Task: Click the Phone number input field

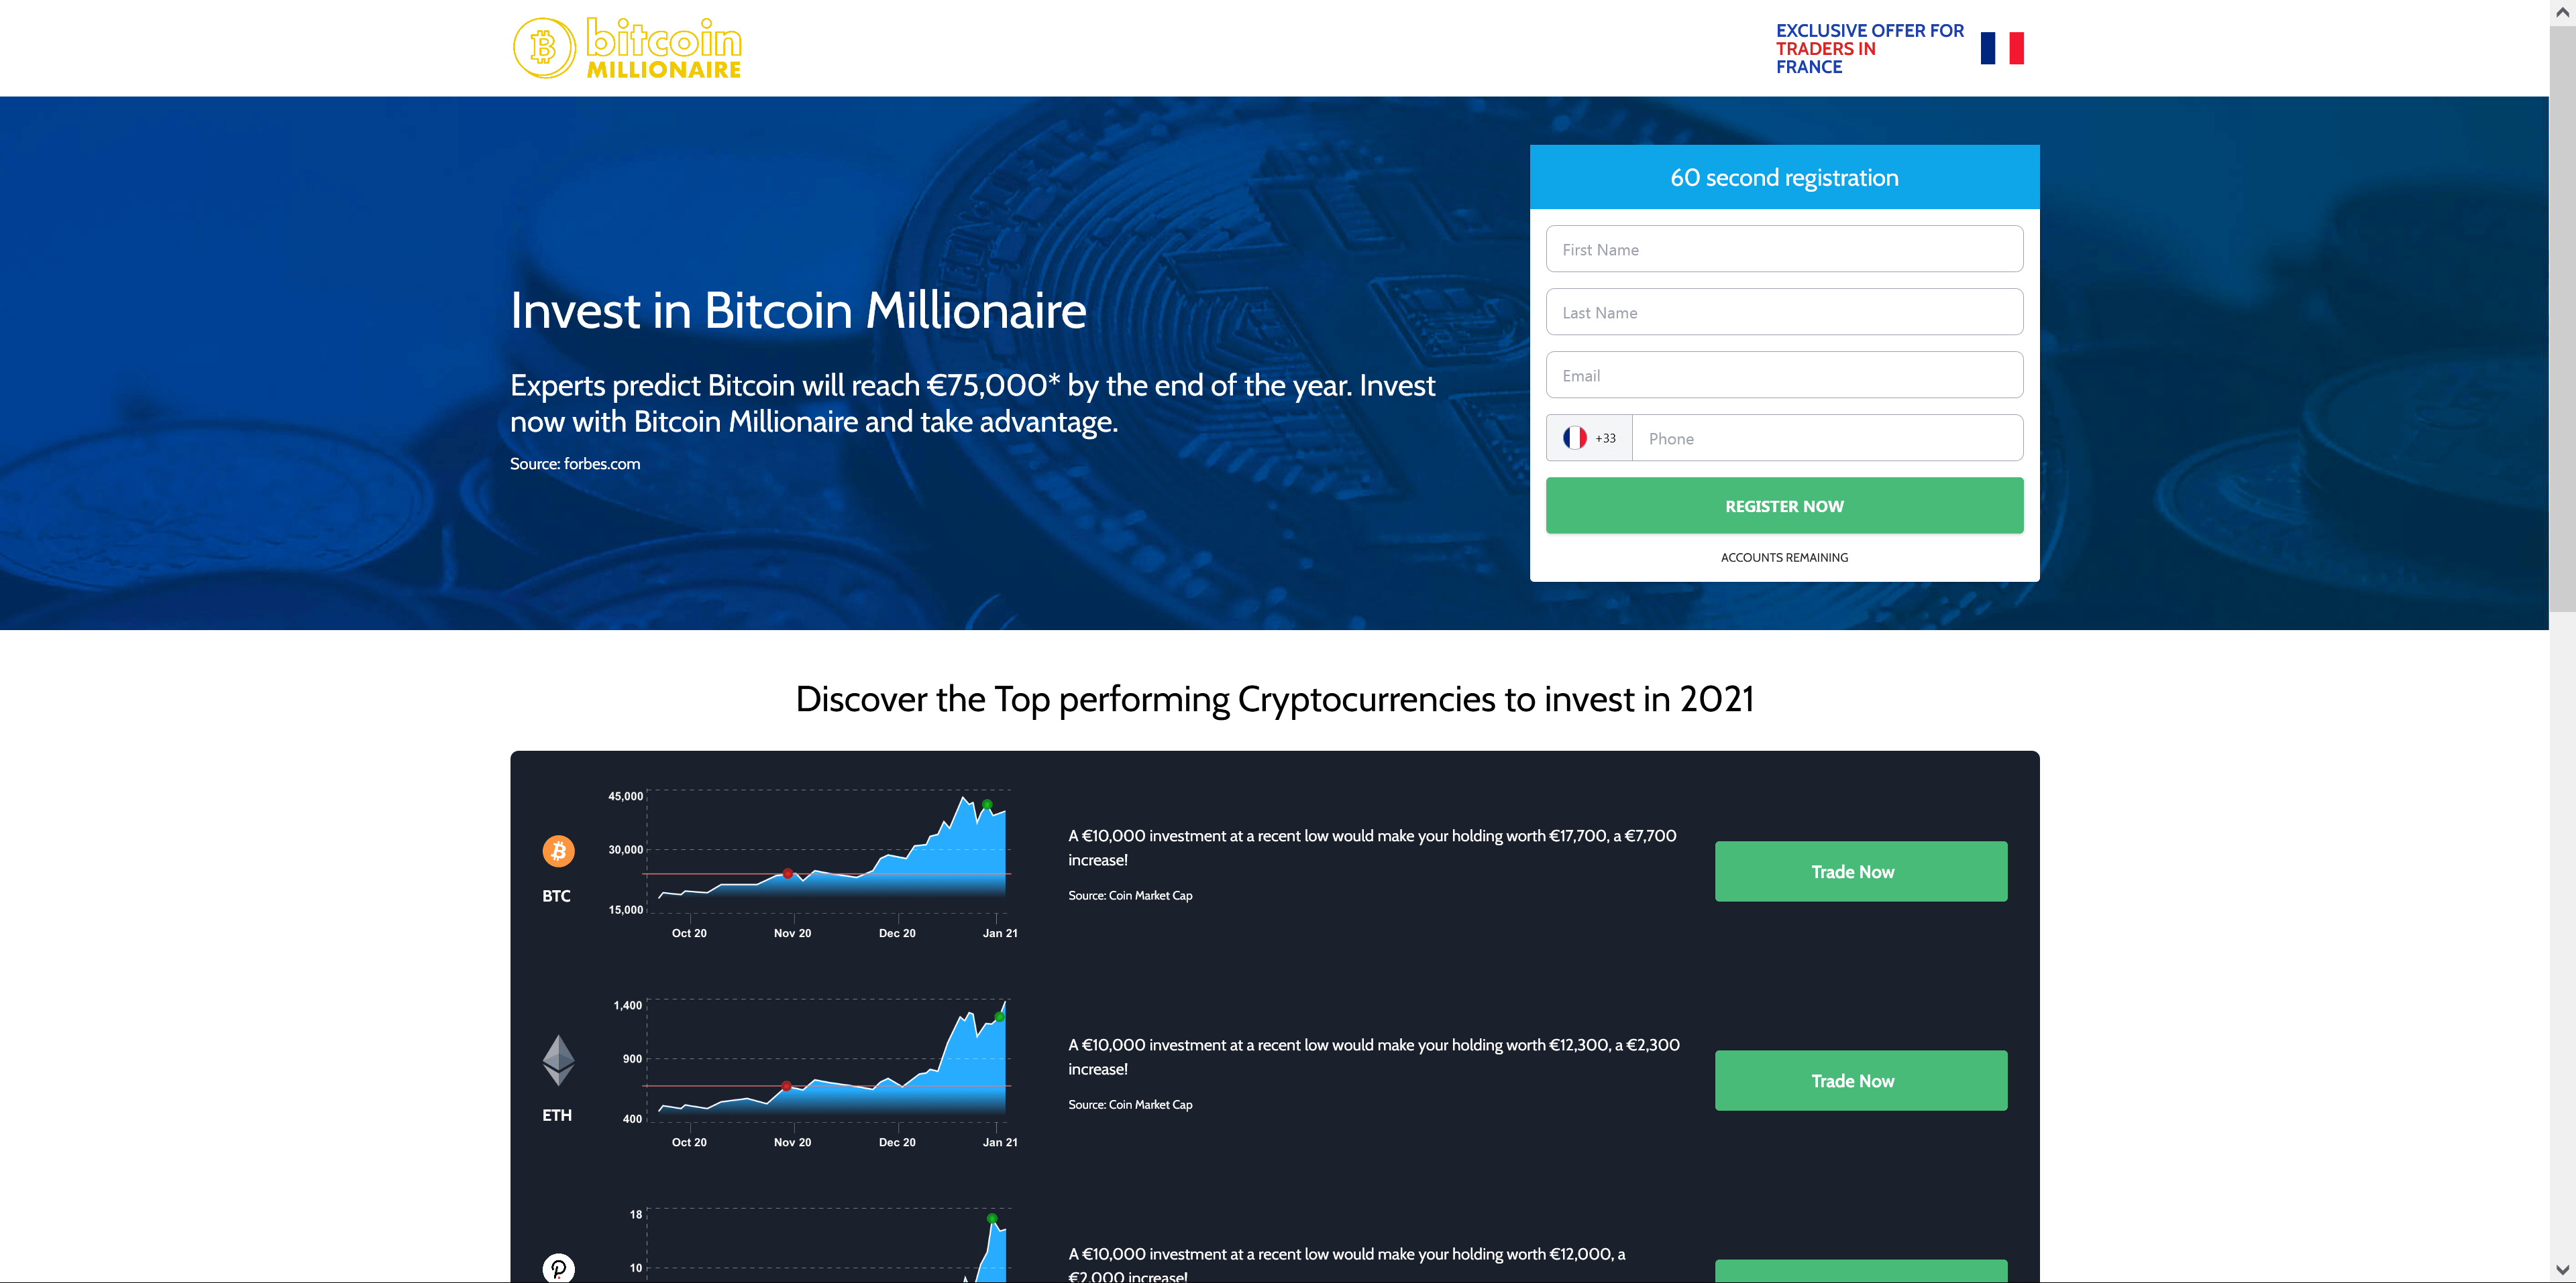Action: [x=1829, y=438]
